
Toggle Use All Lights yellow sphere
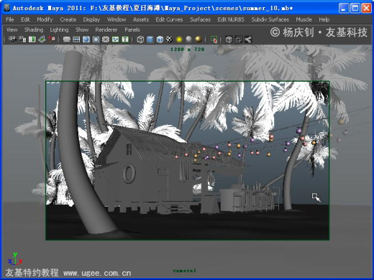(179, 39)
